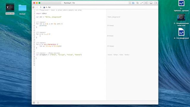Viewport: 190px width, 107px height.
Task: Toggle the navigator panel visibility
Action: [147, 3]
